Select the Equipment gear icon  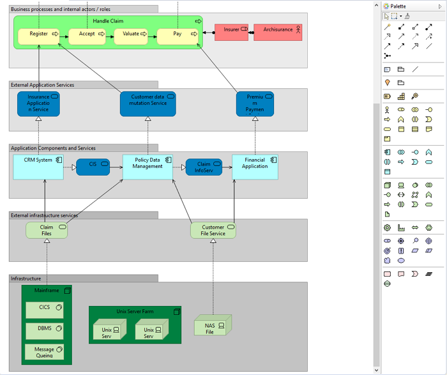[387, 227]
